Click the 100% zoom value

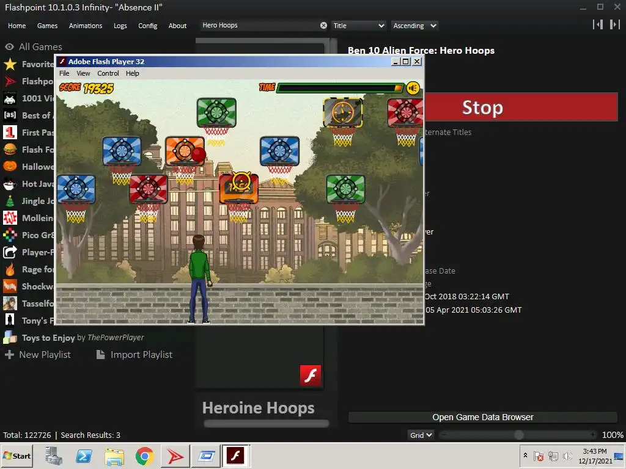pos(613,435)
